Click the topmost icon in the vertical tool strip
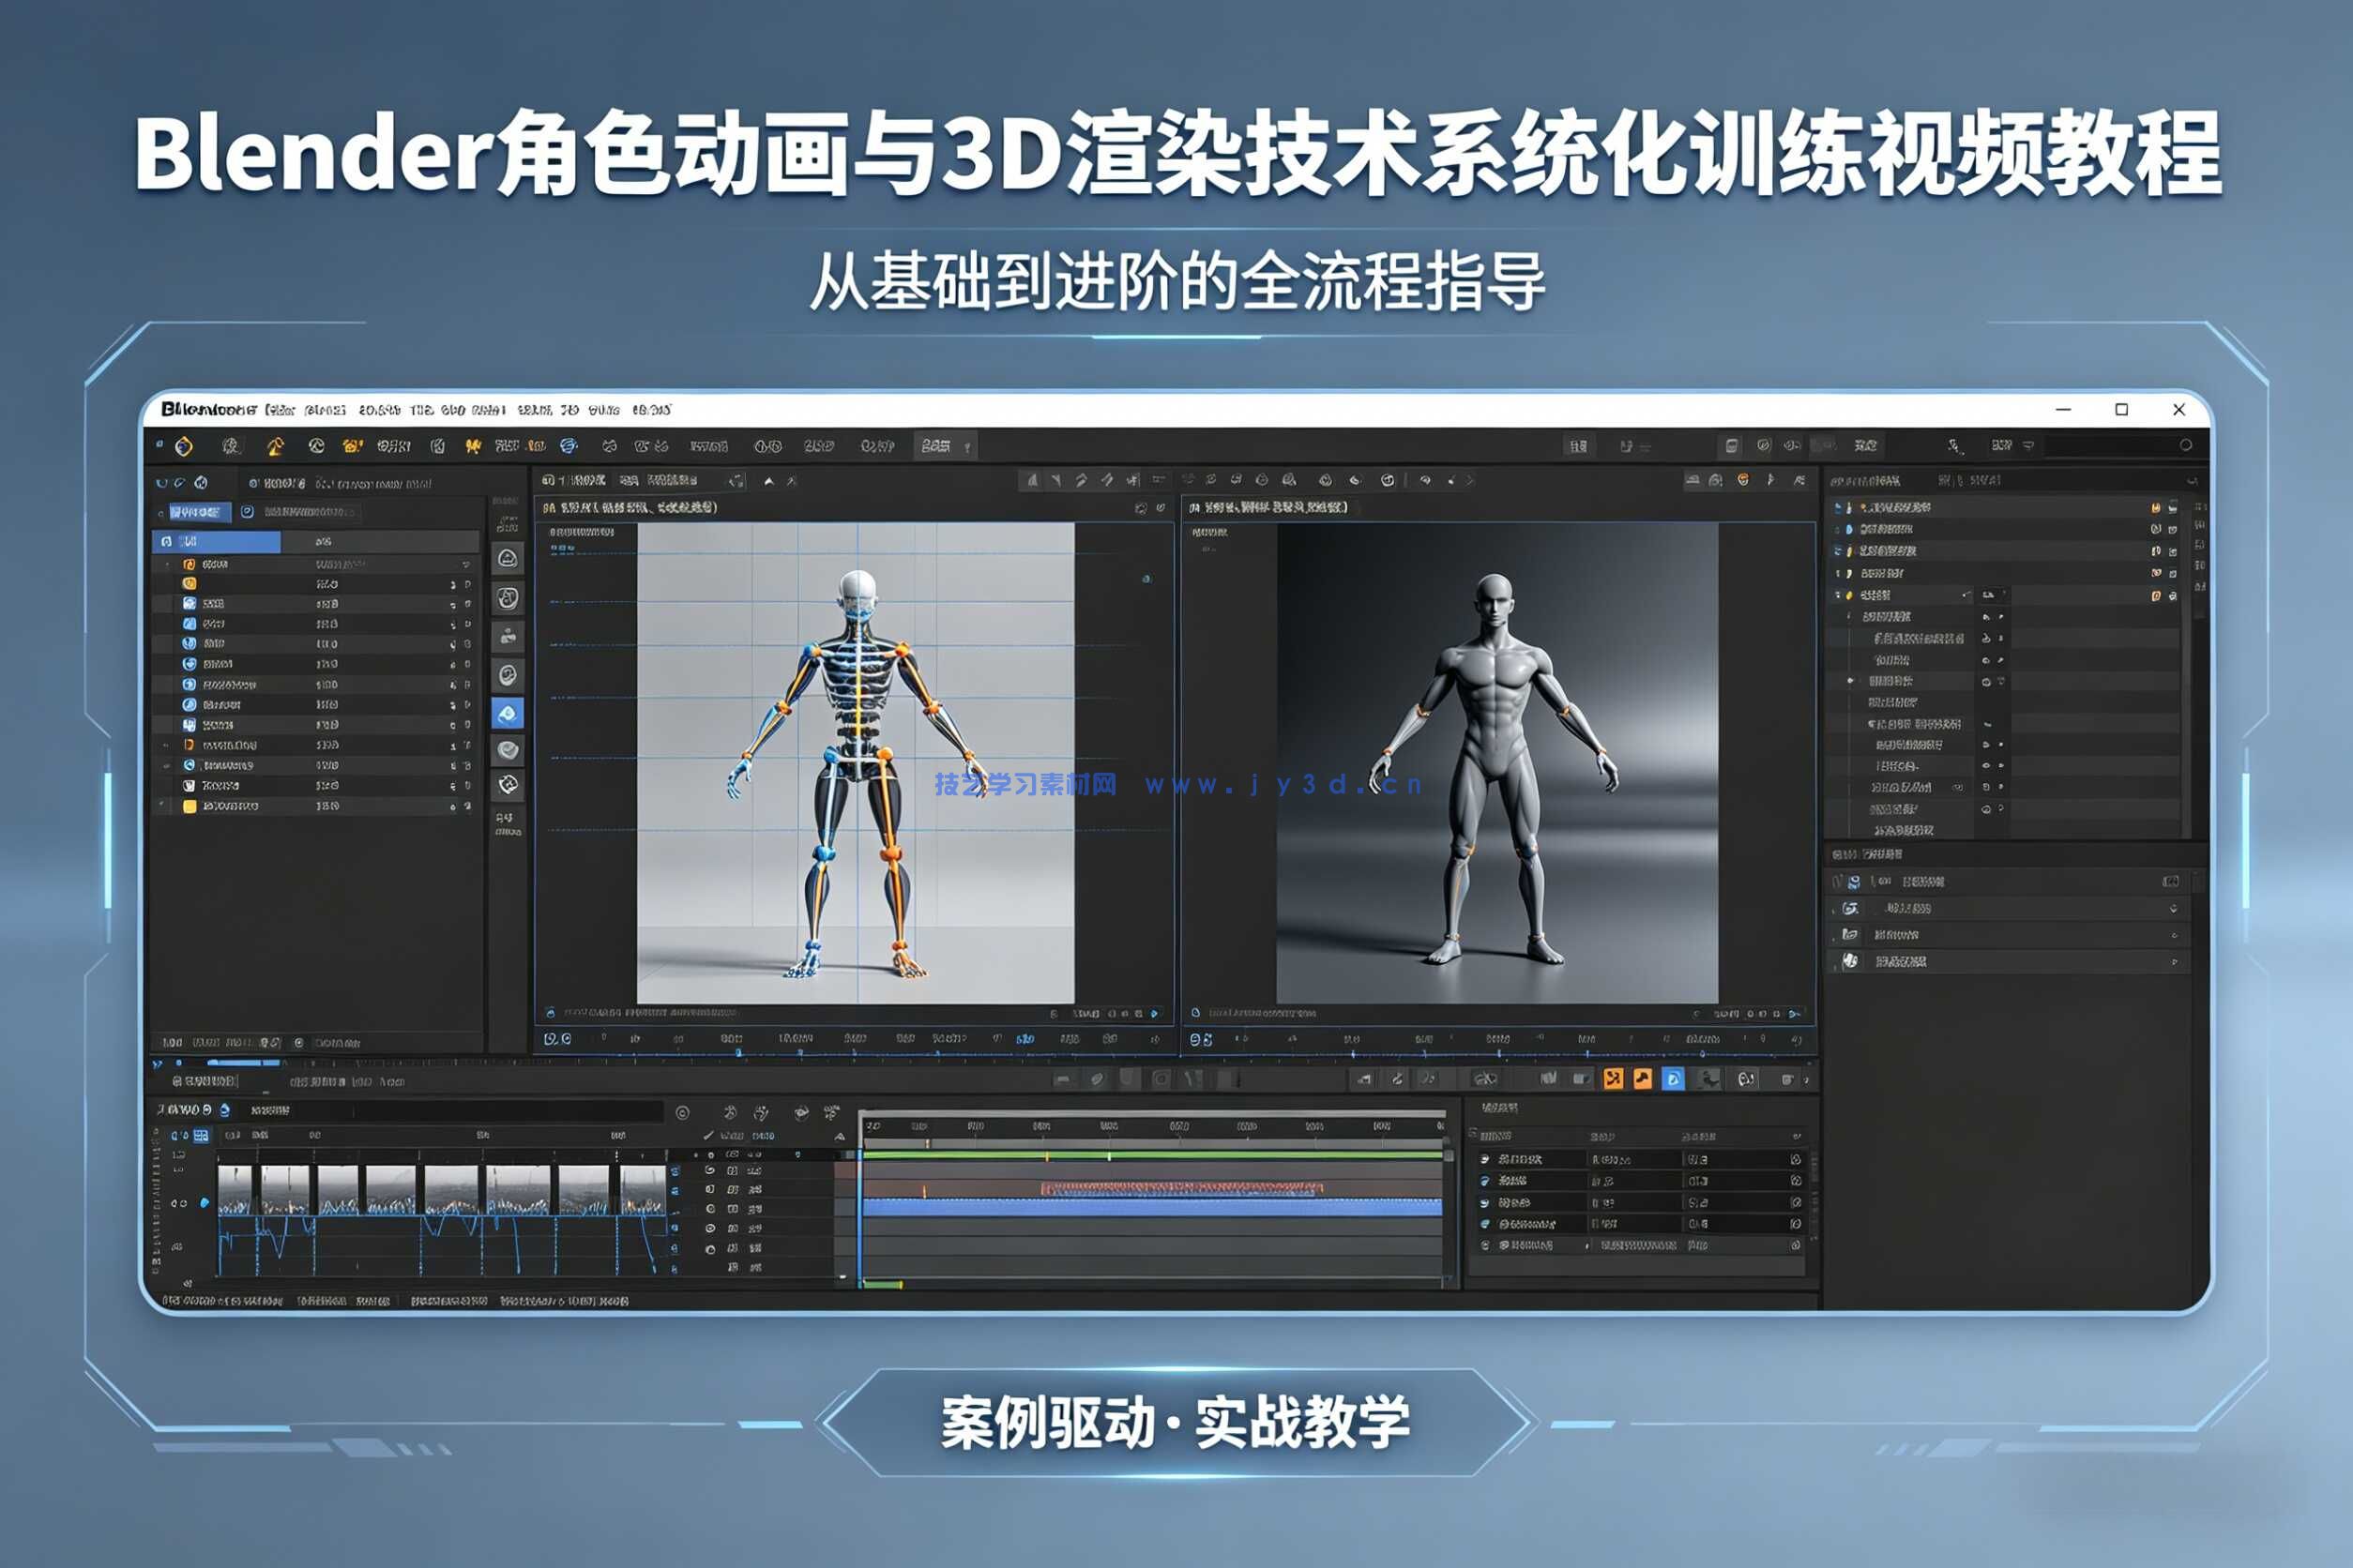 [x=509, y=558]
